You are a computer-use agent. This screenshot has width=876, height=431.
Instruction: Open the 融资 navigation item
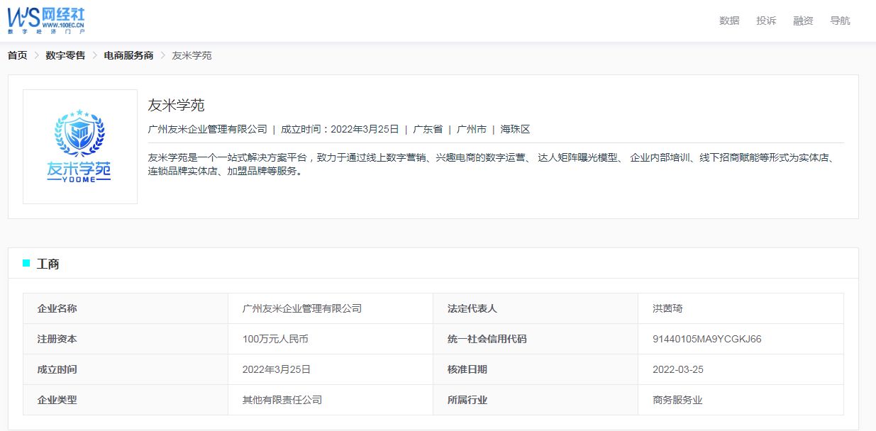coord(803,21)
